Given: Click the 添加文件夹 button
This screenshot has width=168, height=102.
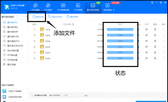Looking at the screenshot, I should pos(55,17).
